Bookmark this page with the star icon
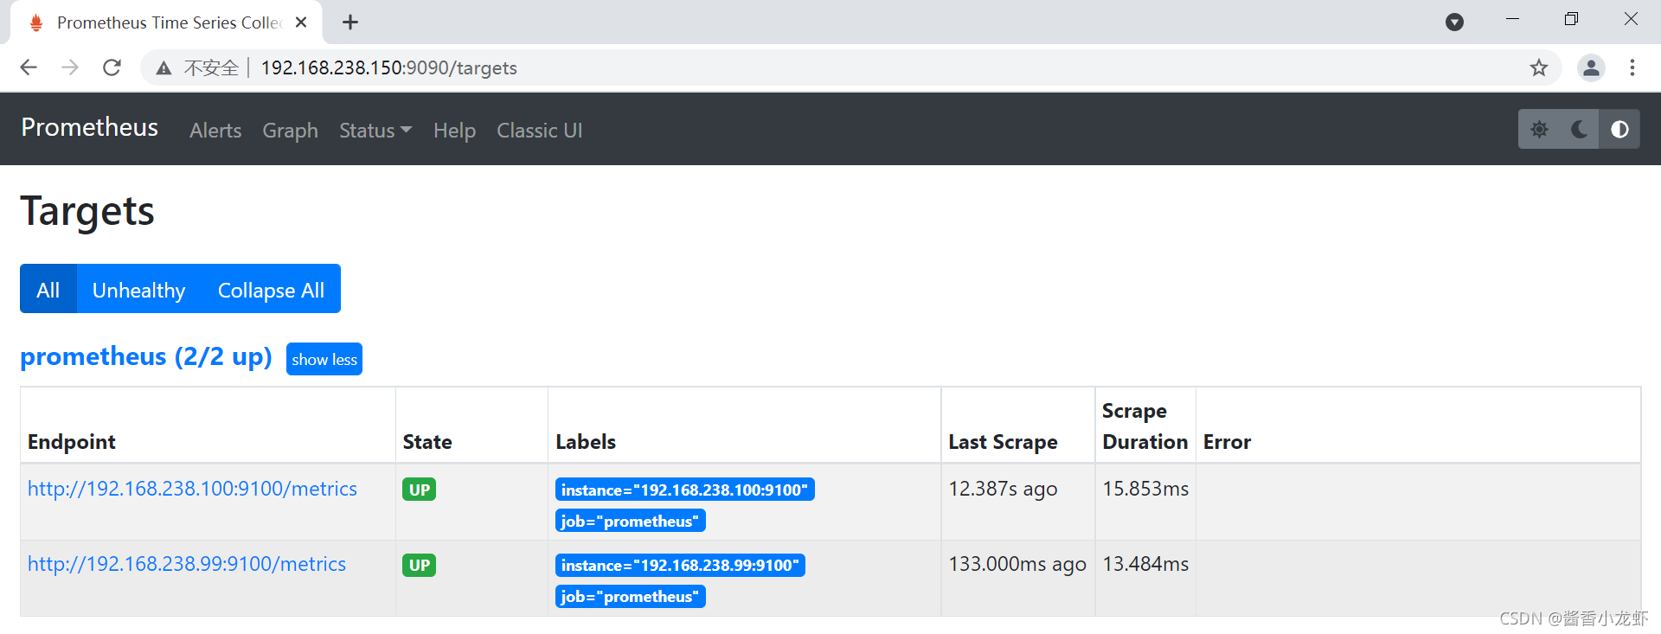 1539,67
